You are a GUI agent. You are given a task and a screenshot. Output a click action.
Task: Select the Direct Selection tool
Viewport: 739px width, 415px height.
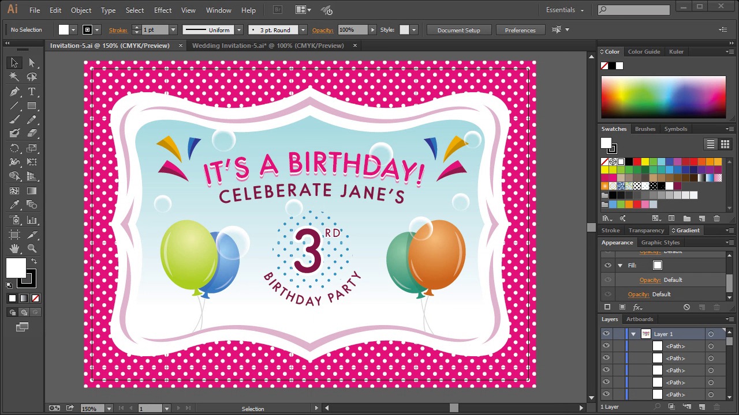[x=32, y=63]
